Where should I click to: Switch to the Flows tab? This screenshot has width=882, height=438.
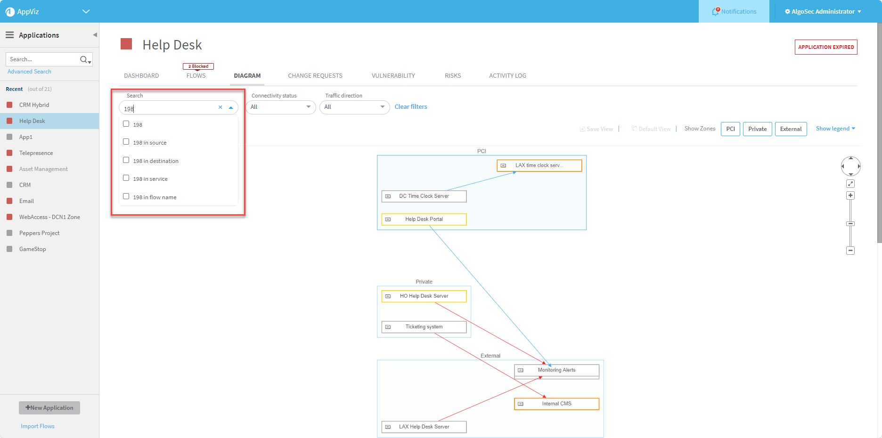tap(196, 75)
